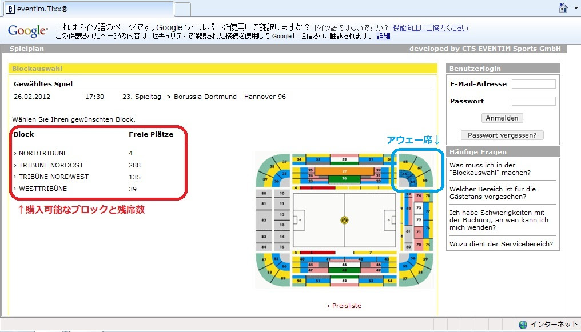Click block 37 in northwest corner
Screen dimensions: 581x332
click(285, 162)
